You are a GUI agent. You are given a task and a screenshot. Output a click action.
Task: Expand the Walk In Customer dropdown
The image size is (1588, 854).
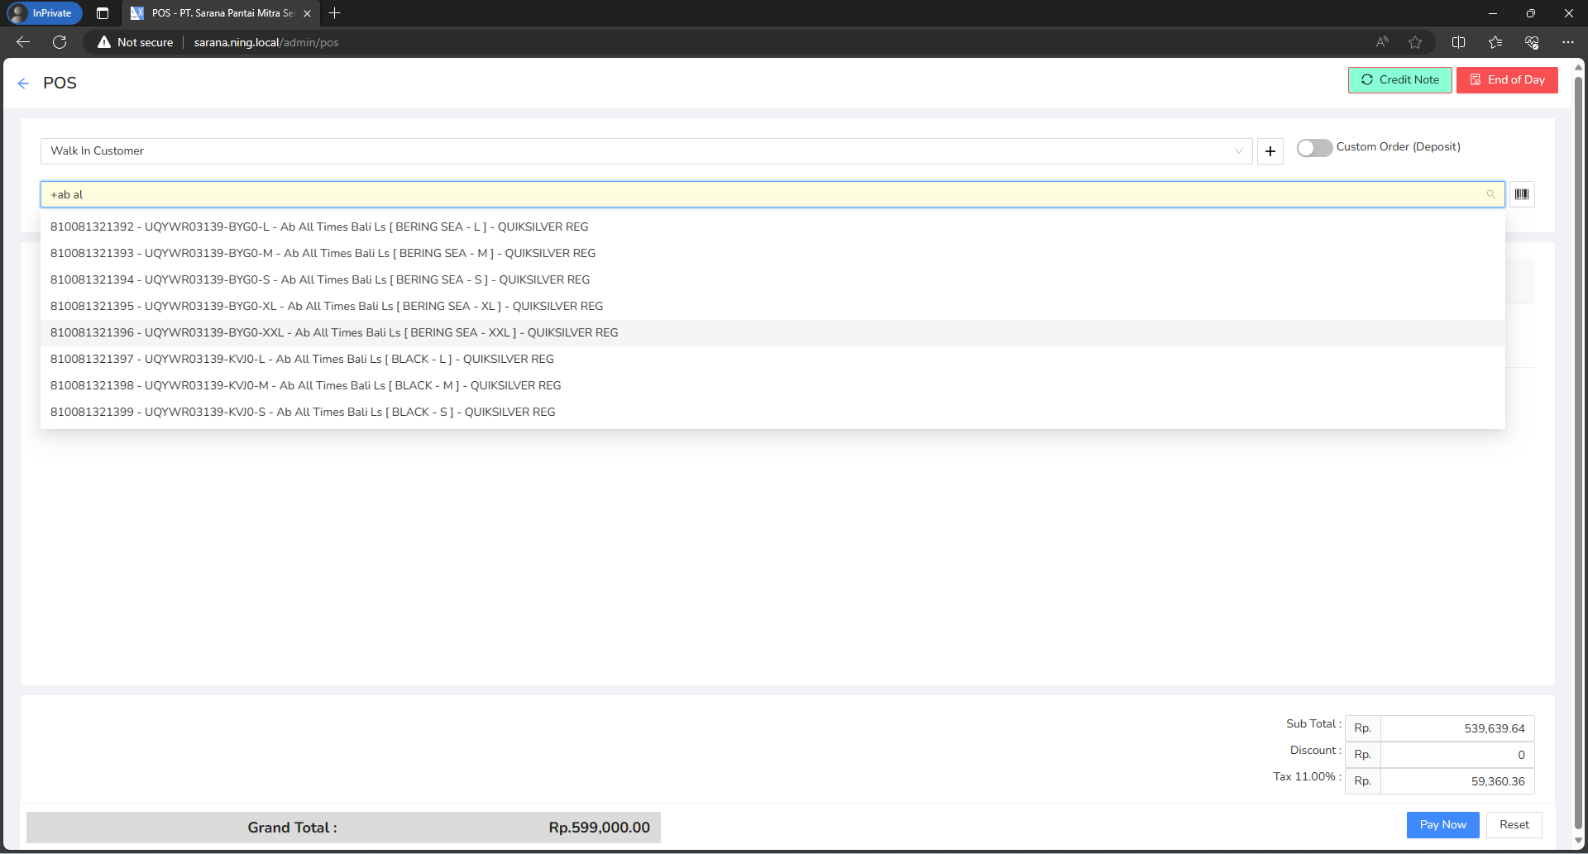click(x=646, y=151)
